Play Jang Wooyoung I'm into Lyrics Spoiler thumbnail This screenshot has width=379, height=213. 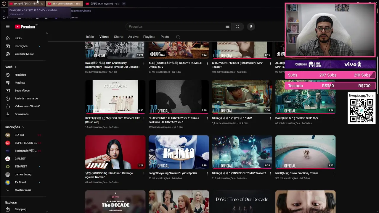[179, 152]
